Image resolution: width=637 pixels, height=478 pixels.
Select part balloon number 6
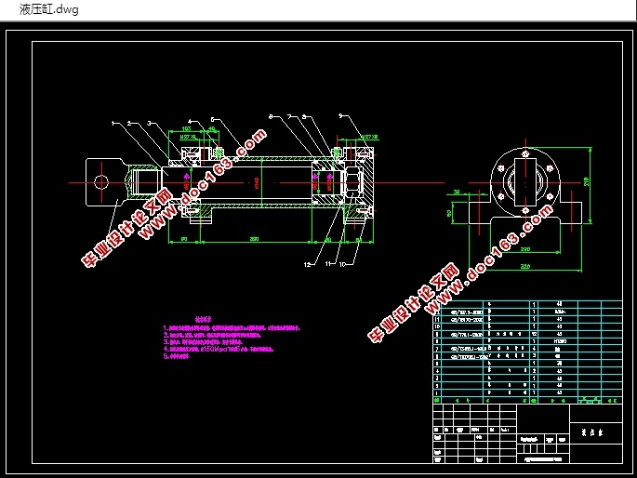pos(271,117)
